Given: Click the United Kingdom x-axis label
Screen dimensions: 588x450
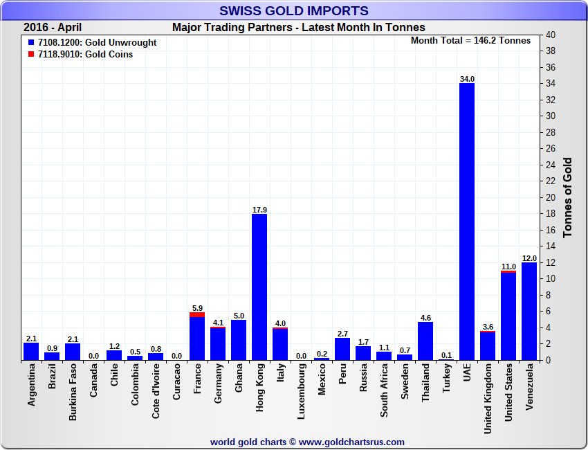Looking at the screenshot, I should pyautogui.click(x=488, y=398).
